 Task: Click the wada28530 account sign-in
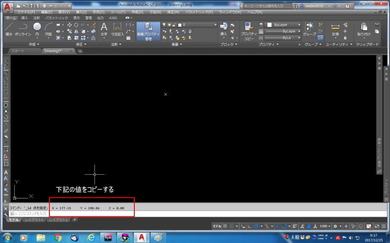click(x=315, y=6)
